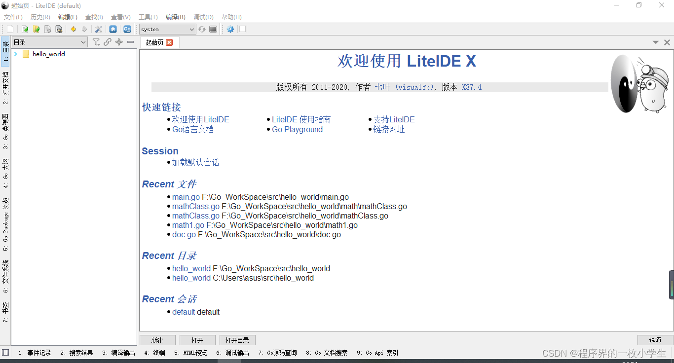Toggle side panels icon in bottom-left corner
This screenshot has height=363, width=674.
pyautogui.click(x=5, y=353)
